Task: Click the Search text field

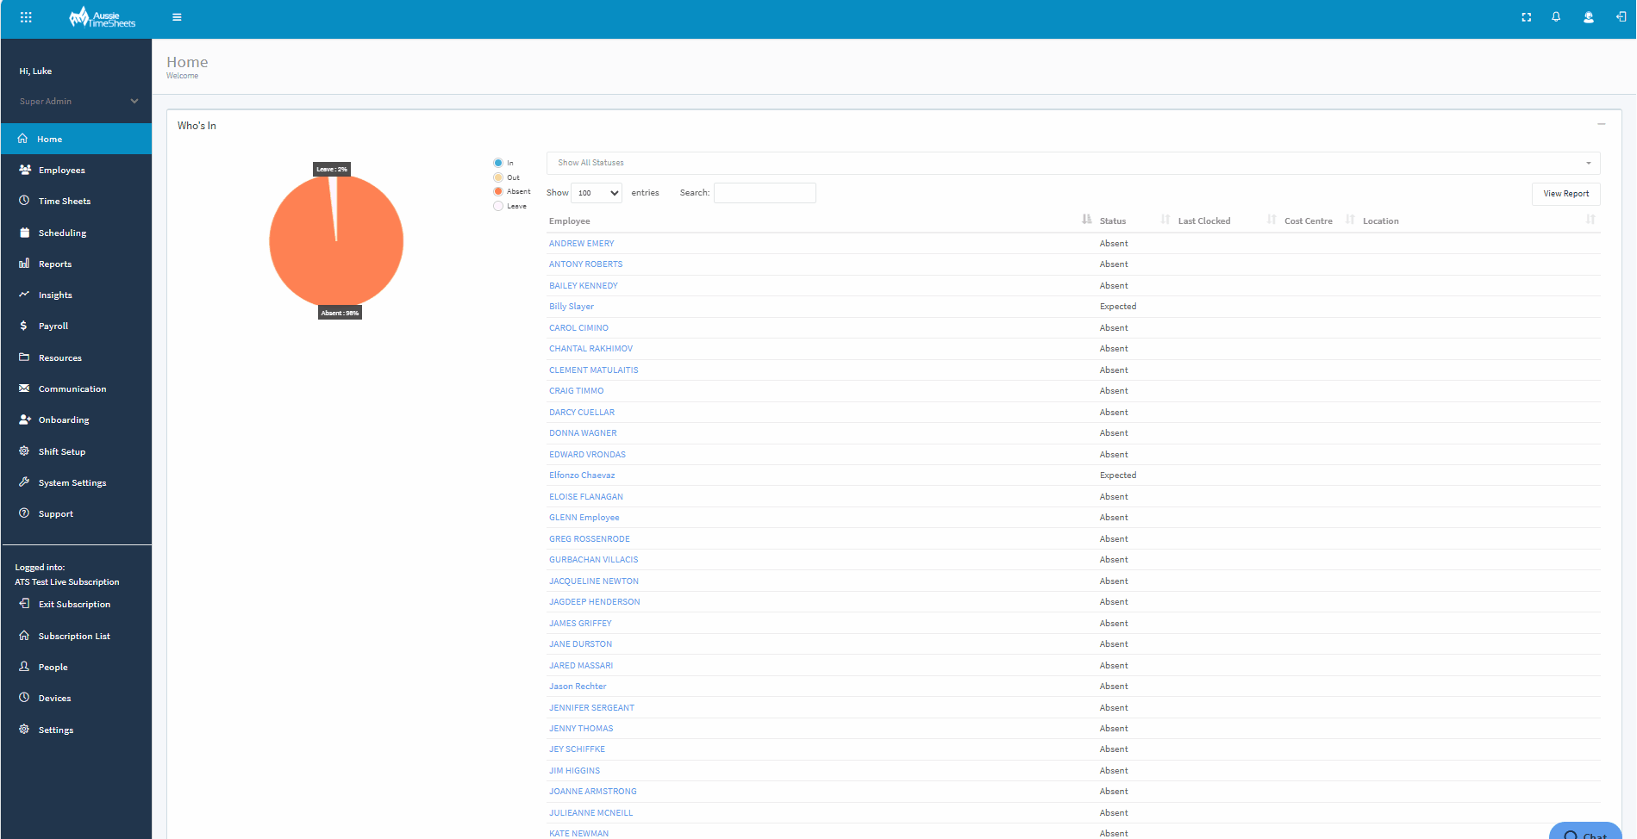Action: click(764, 192)
